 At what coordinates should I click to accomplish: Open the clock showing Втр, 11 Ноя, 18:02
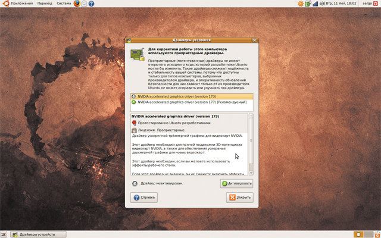[341, 4]
